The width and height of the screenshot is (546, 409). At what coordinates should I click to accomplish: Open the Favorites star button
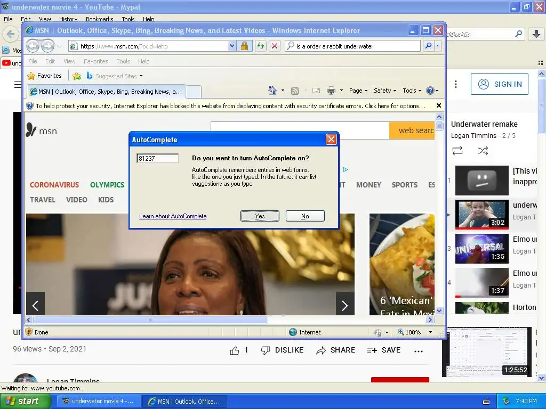(45, 76)
